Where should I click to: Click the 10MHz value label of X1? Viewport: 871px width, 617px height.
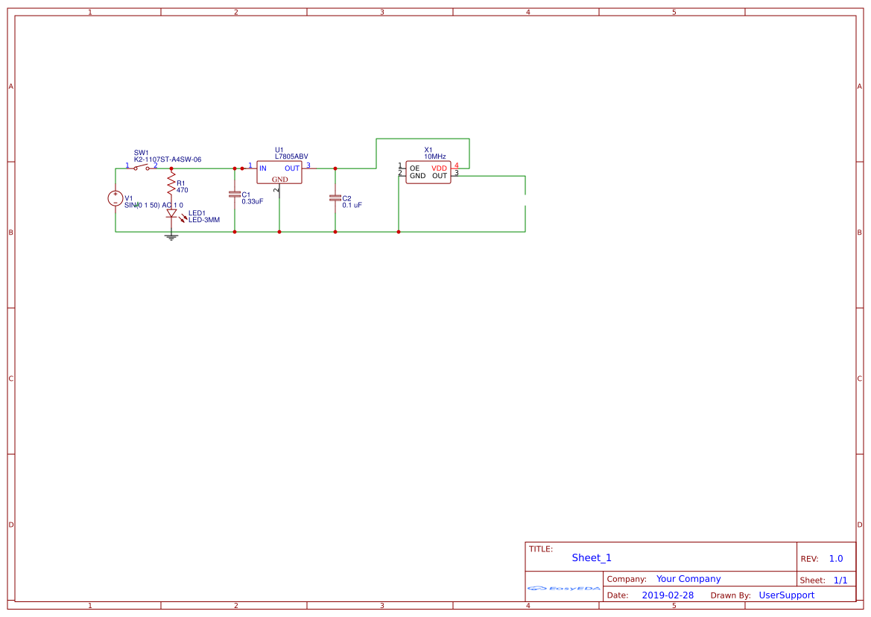(435, 156)
